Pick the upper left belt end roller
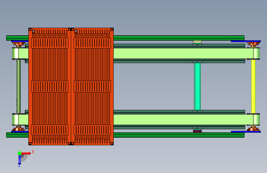This screenshot has height=173, width=267. [x=15, y=54]
